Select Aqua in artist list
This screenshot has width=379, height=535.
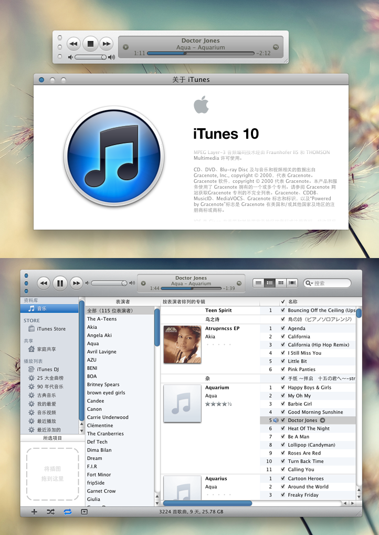tap(120, 344)
